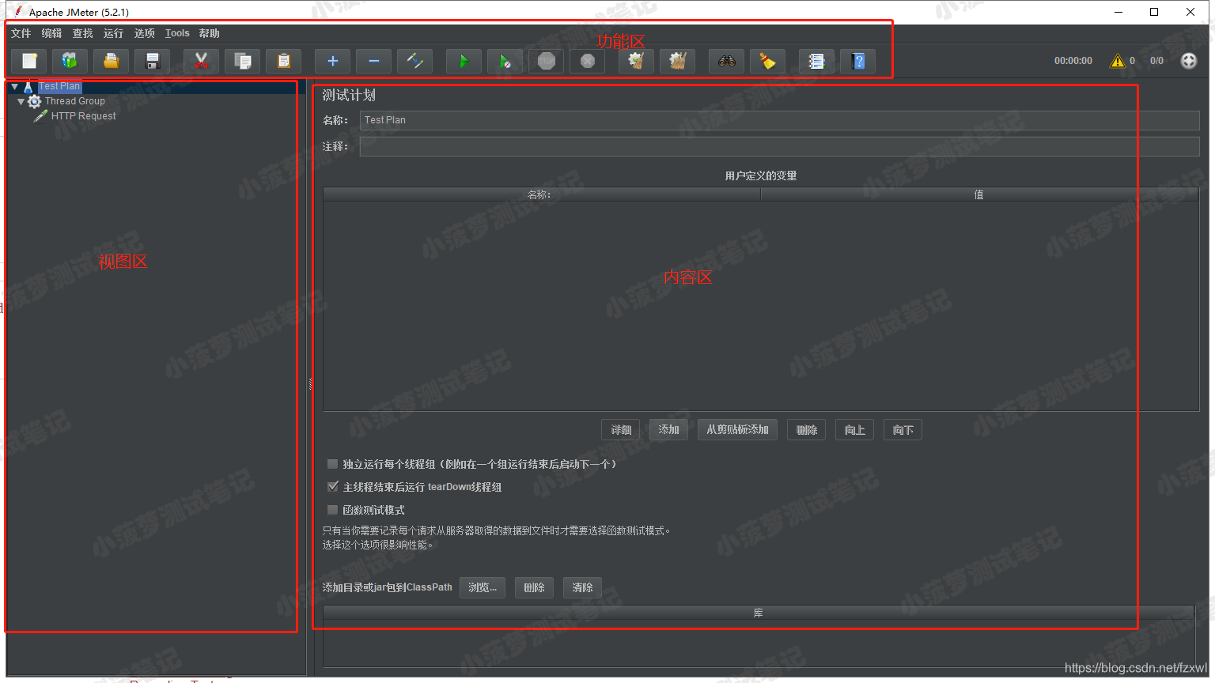Screen dimensions: 1215x683
Task: Click the JMeter feather title bar icon
Action: (17, 12)
